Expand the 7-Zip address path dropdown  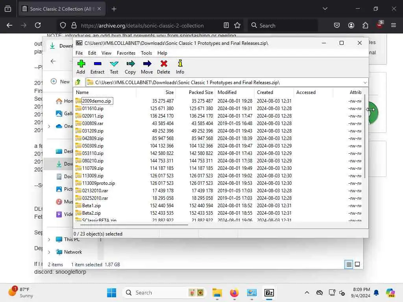click(365, 83)
